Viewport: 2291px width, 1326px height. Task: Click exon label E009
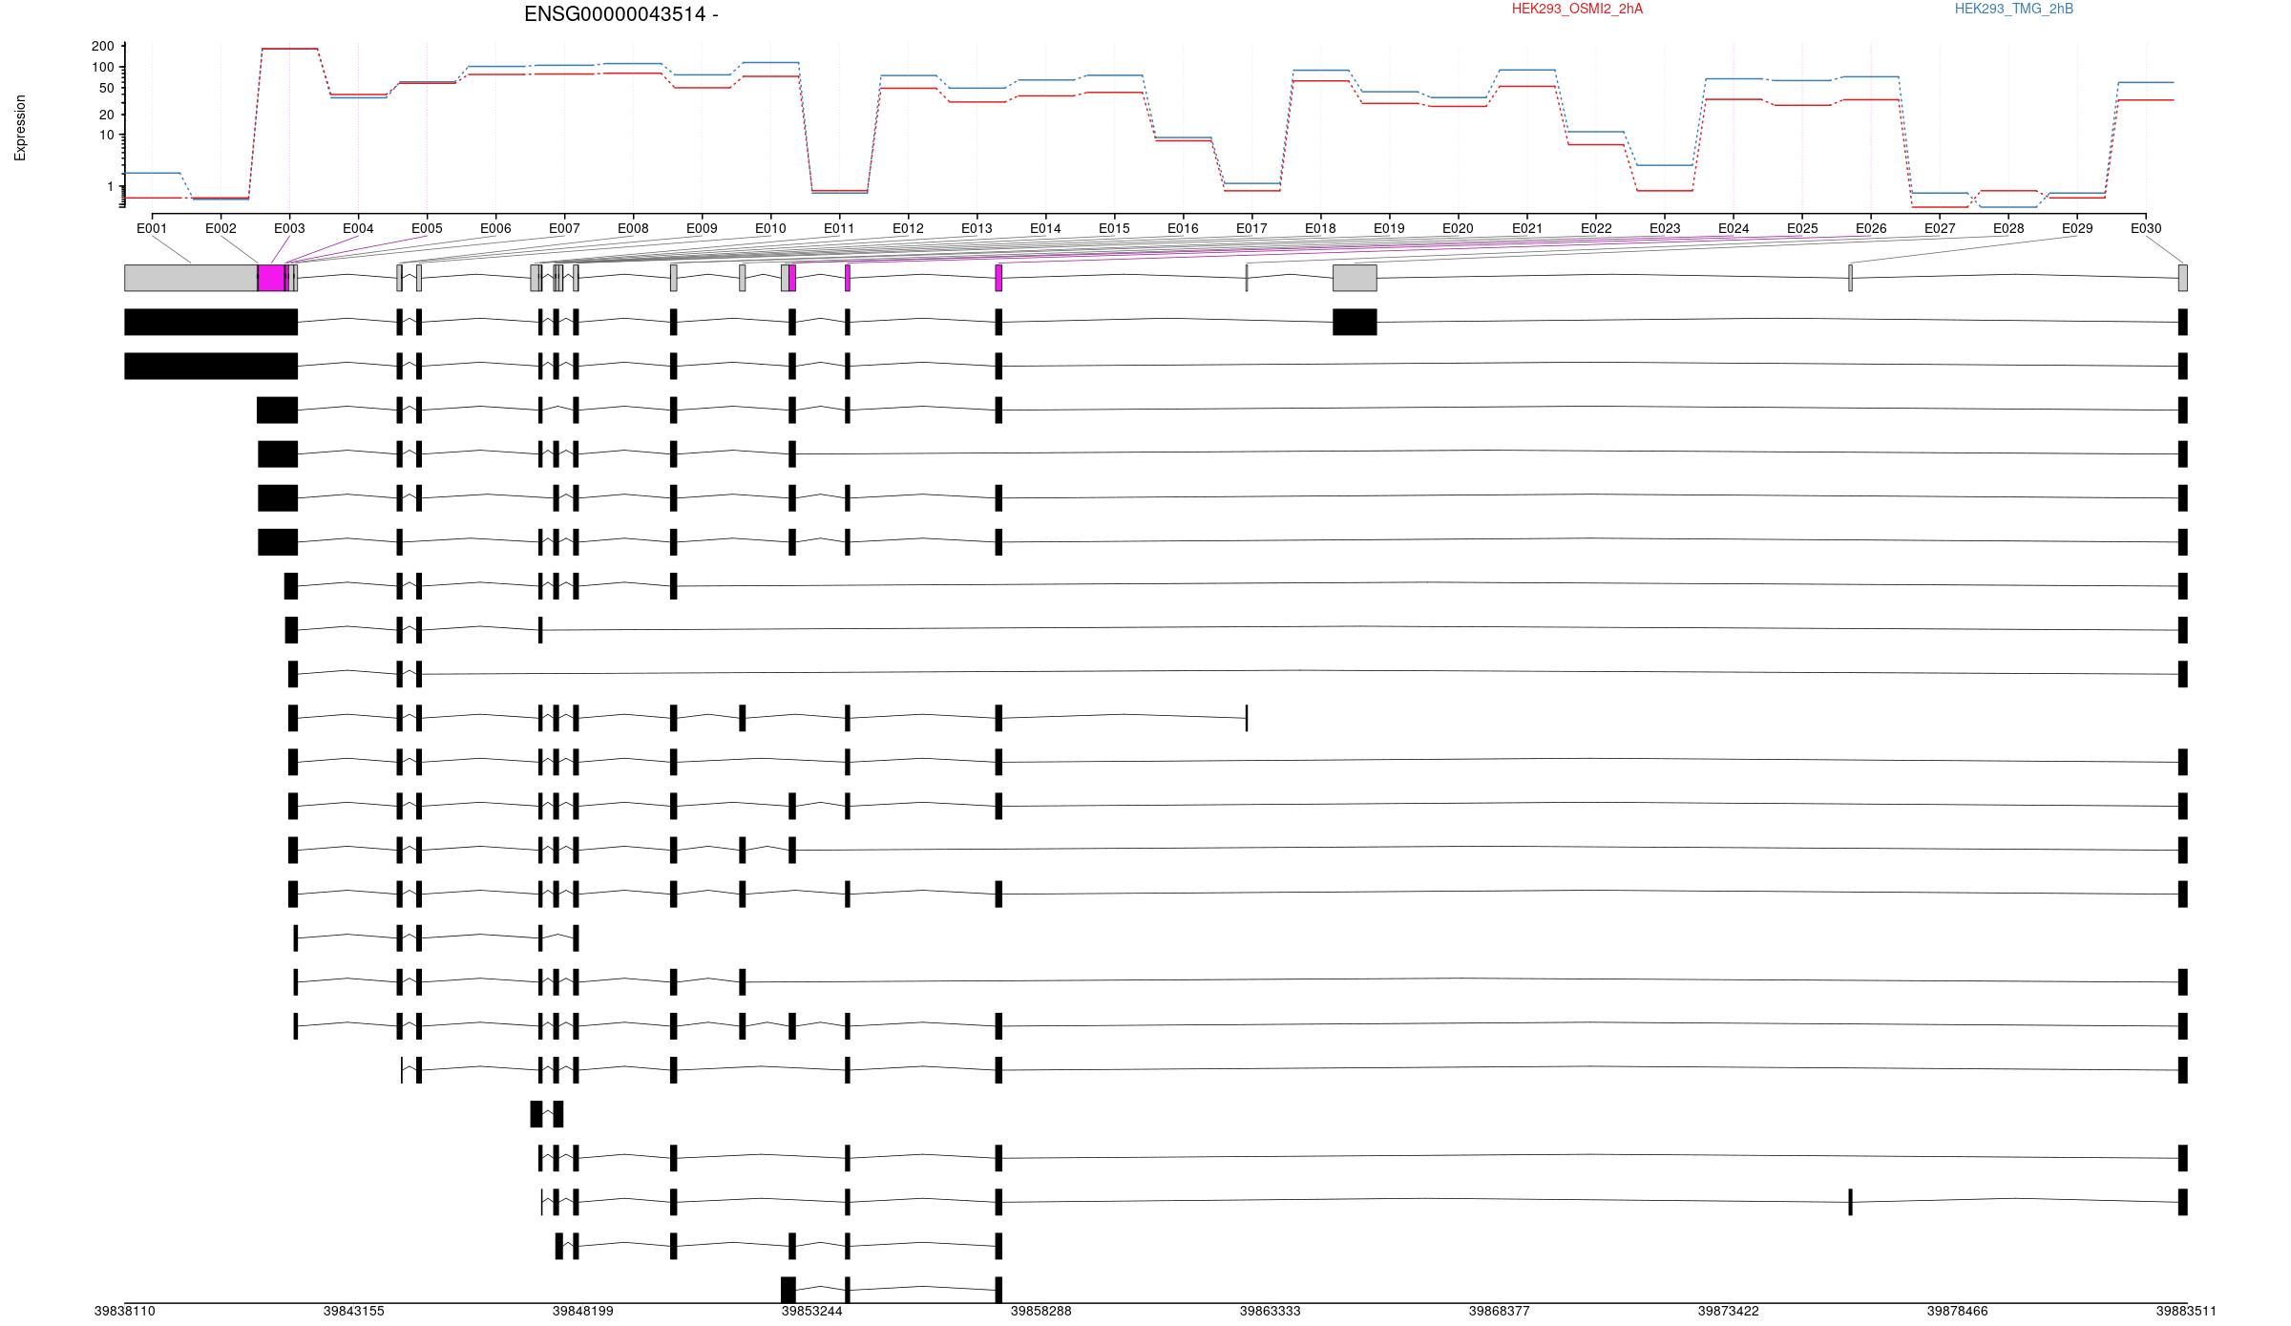pos(702,229)
